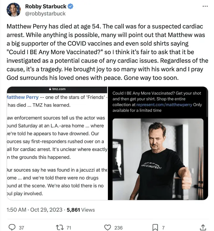
Task: Click the share upload icon
Action: pyautogui.click(x=203, y=227)
